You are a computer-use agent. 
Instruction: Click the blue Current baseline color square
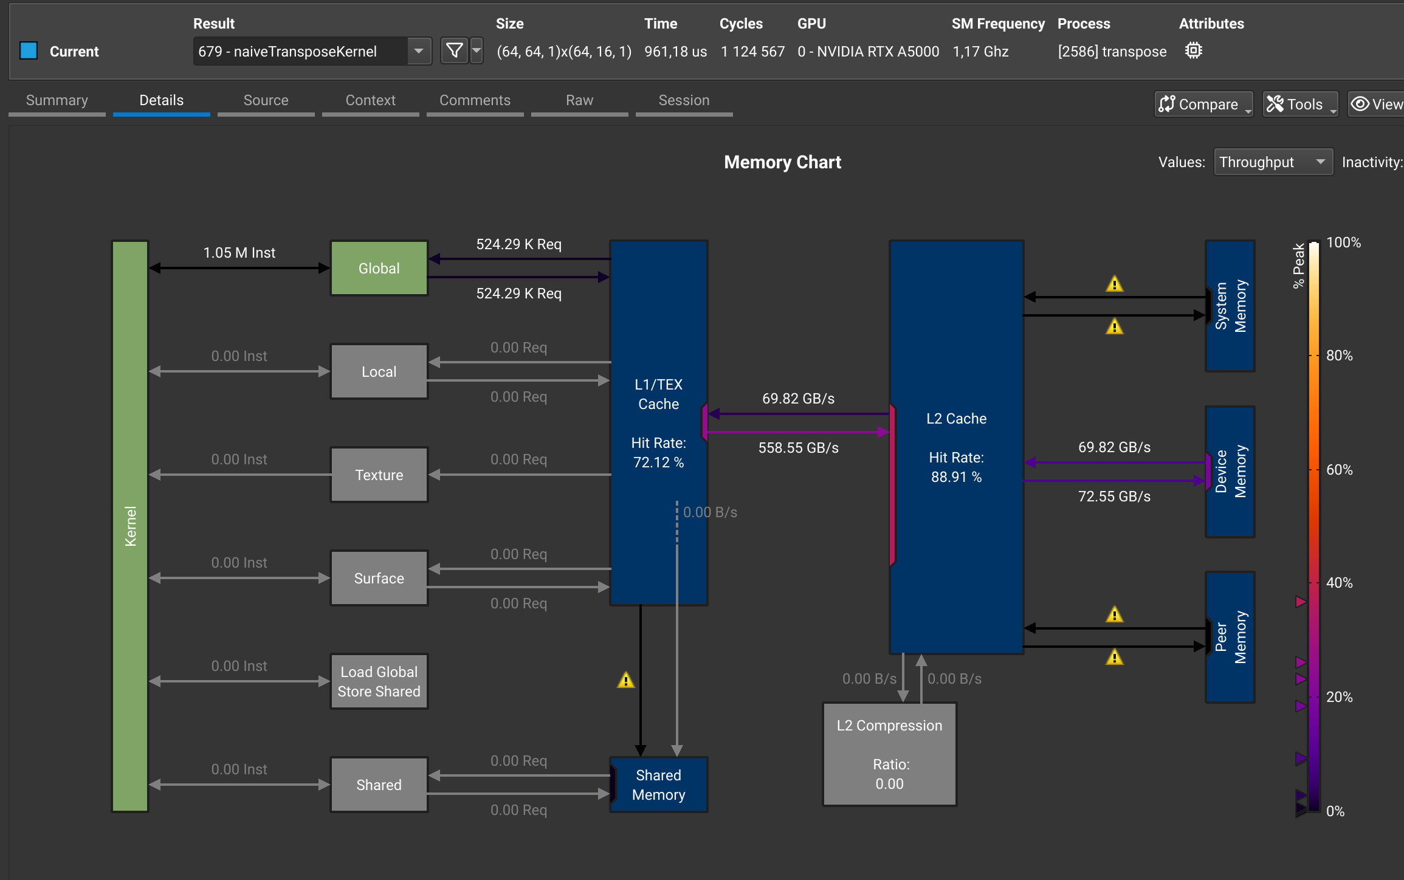(x=29, y=50)
